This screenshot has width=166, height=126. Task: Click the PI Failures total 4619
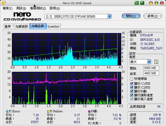77,122
